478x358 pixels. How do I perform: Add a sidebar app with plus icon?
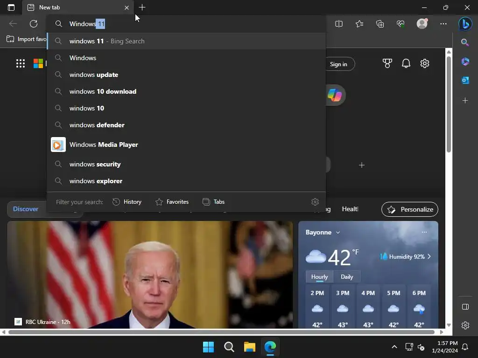465,101
